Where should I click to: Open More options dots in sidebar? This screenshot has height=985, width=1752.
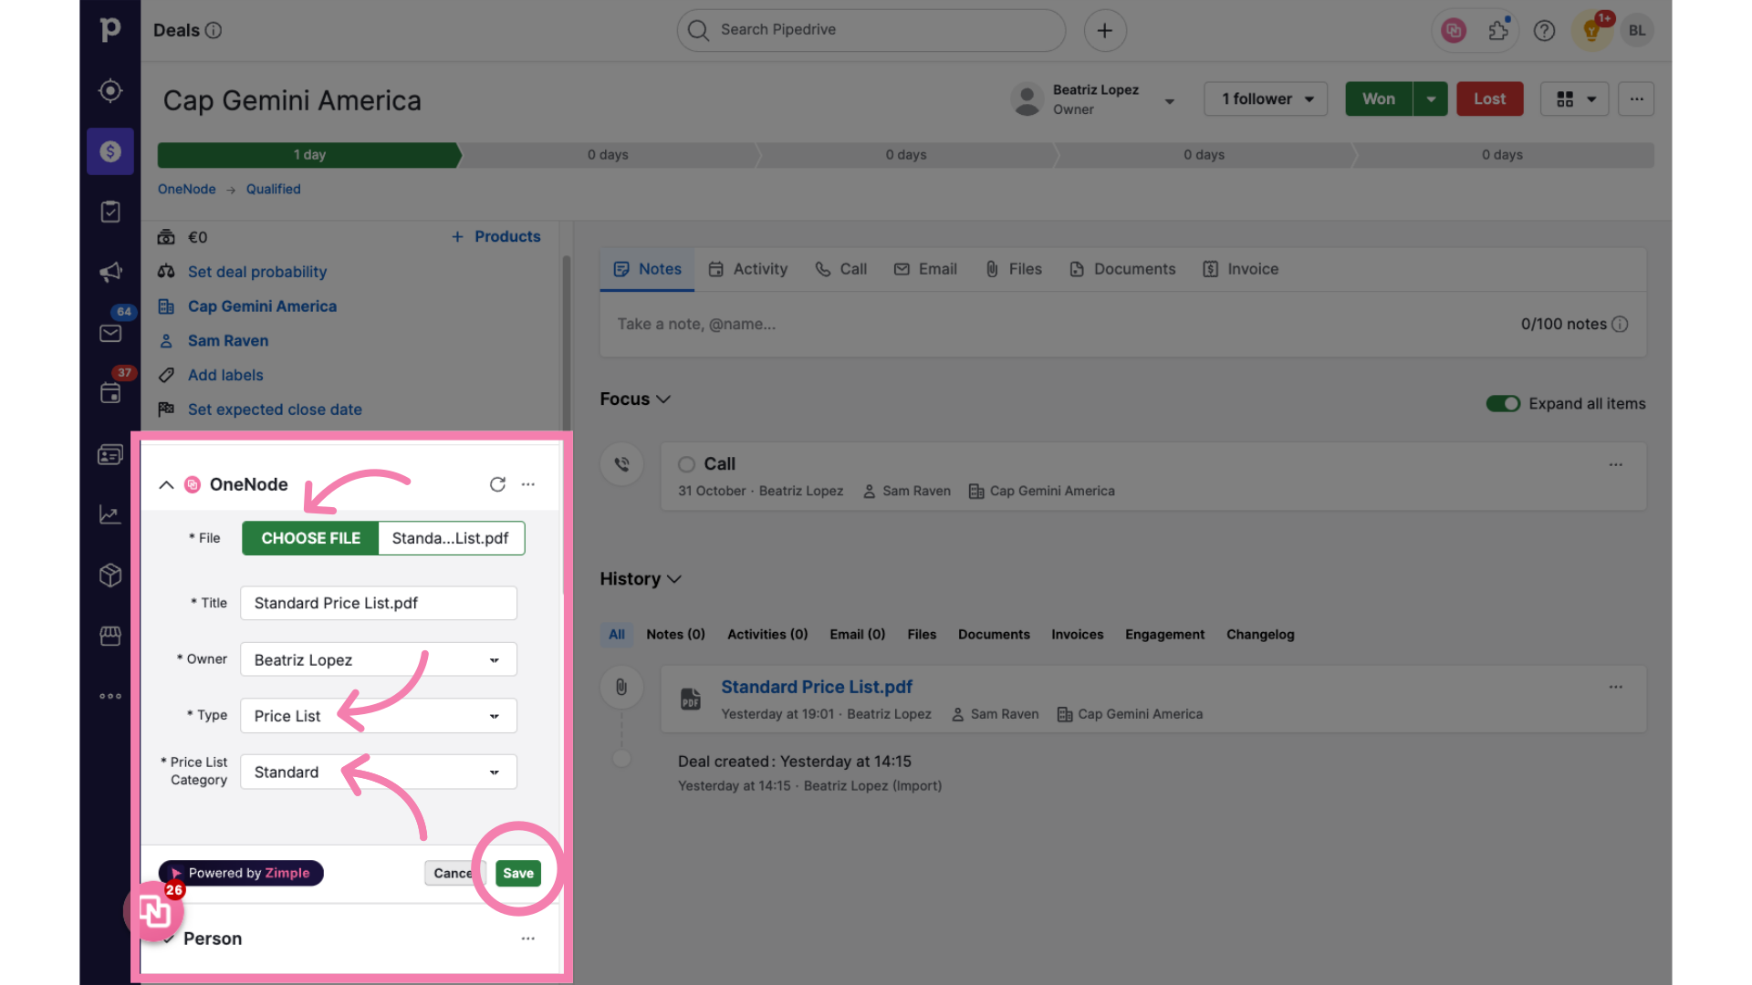[110, 697]
